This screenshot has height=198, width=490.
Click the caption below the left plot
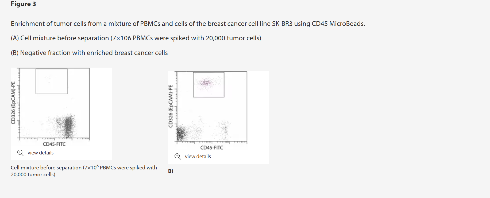click(x=84, y=171)
